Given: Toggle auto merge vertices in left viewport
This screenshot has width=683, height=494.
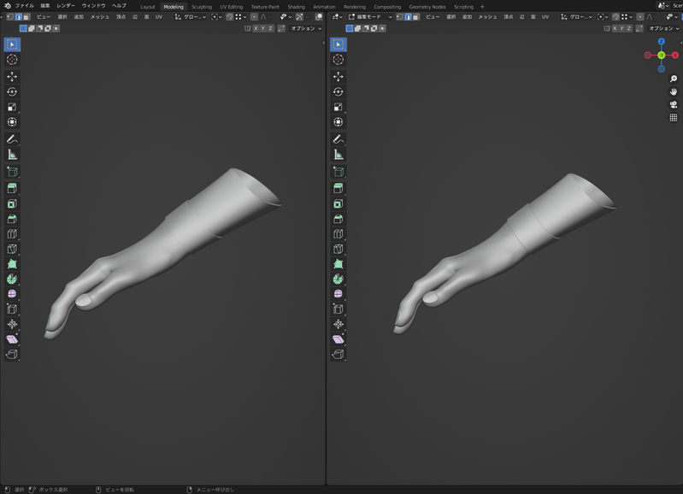Looking at the screenshot, I should click(282, 28).
